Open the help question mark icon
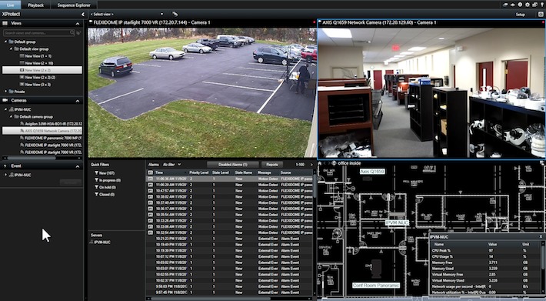The width and height of the screenshot is (546, 301). pos(520,5)
